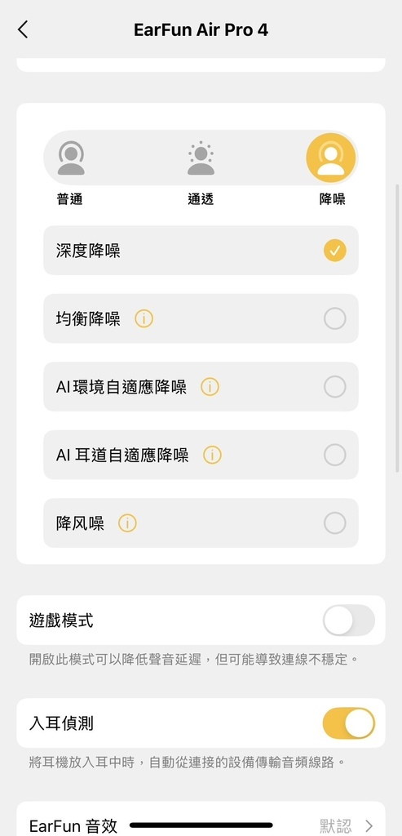Screen dimensions: 402x836
Task: Select the 均衡降噪 radio button
Action: (335, 319)
